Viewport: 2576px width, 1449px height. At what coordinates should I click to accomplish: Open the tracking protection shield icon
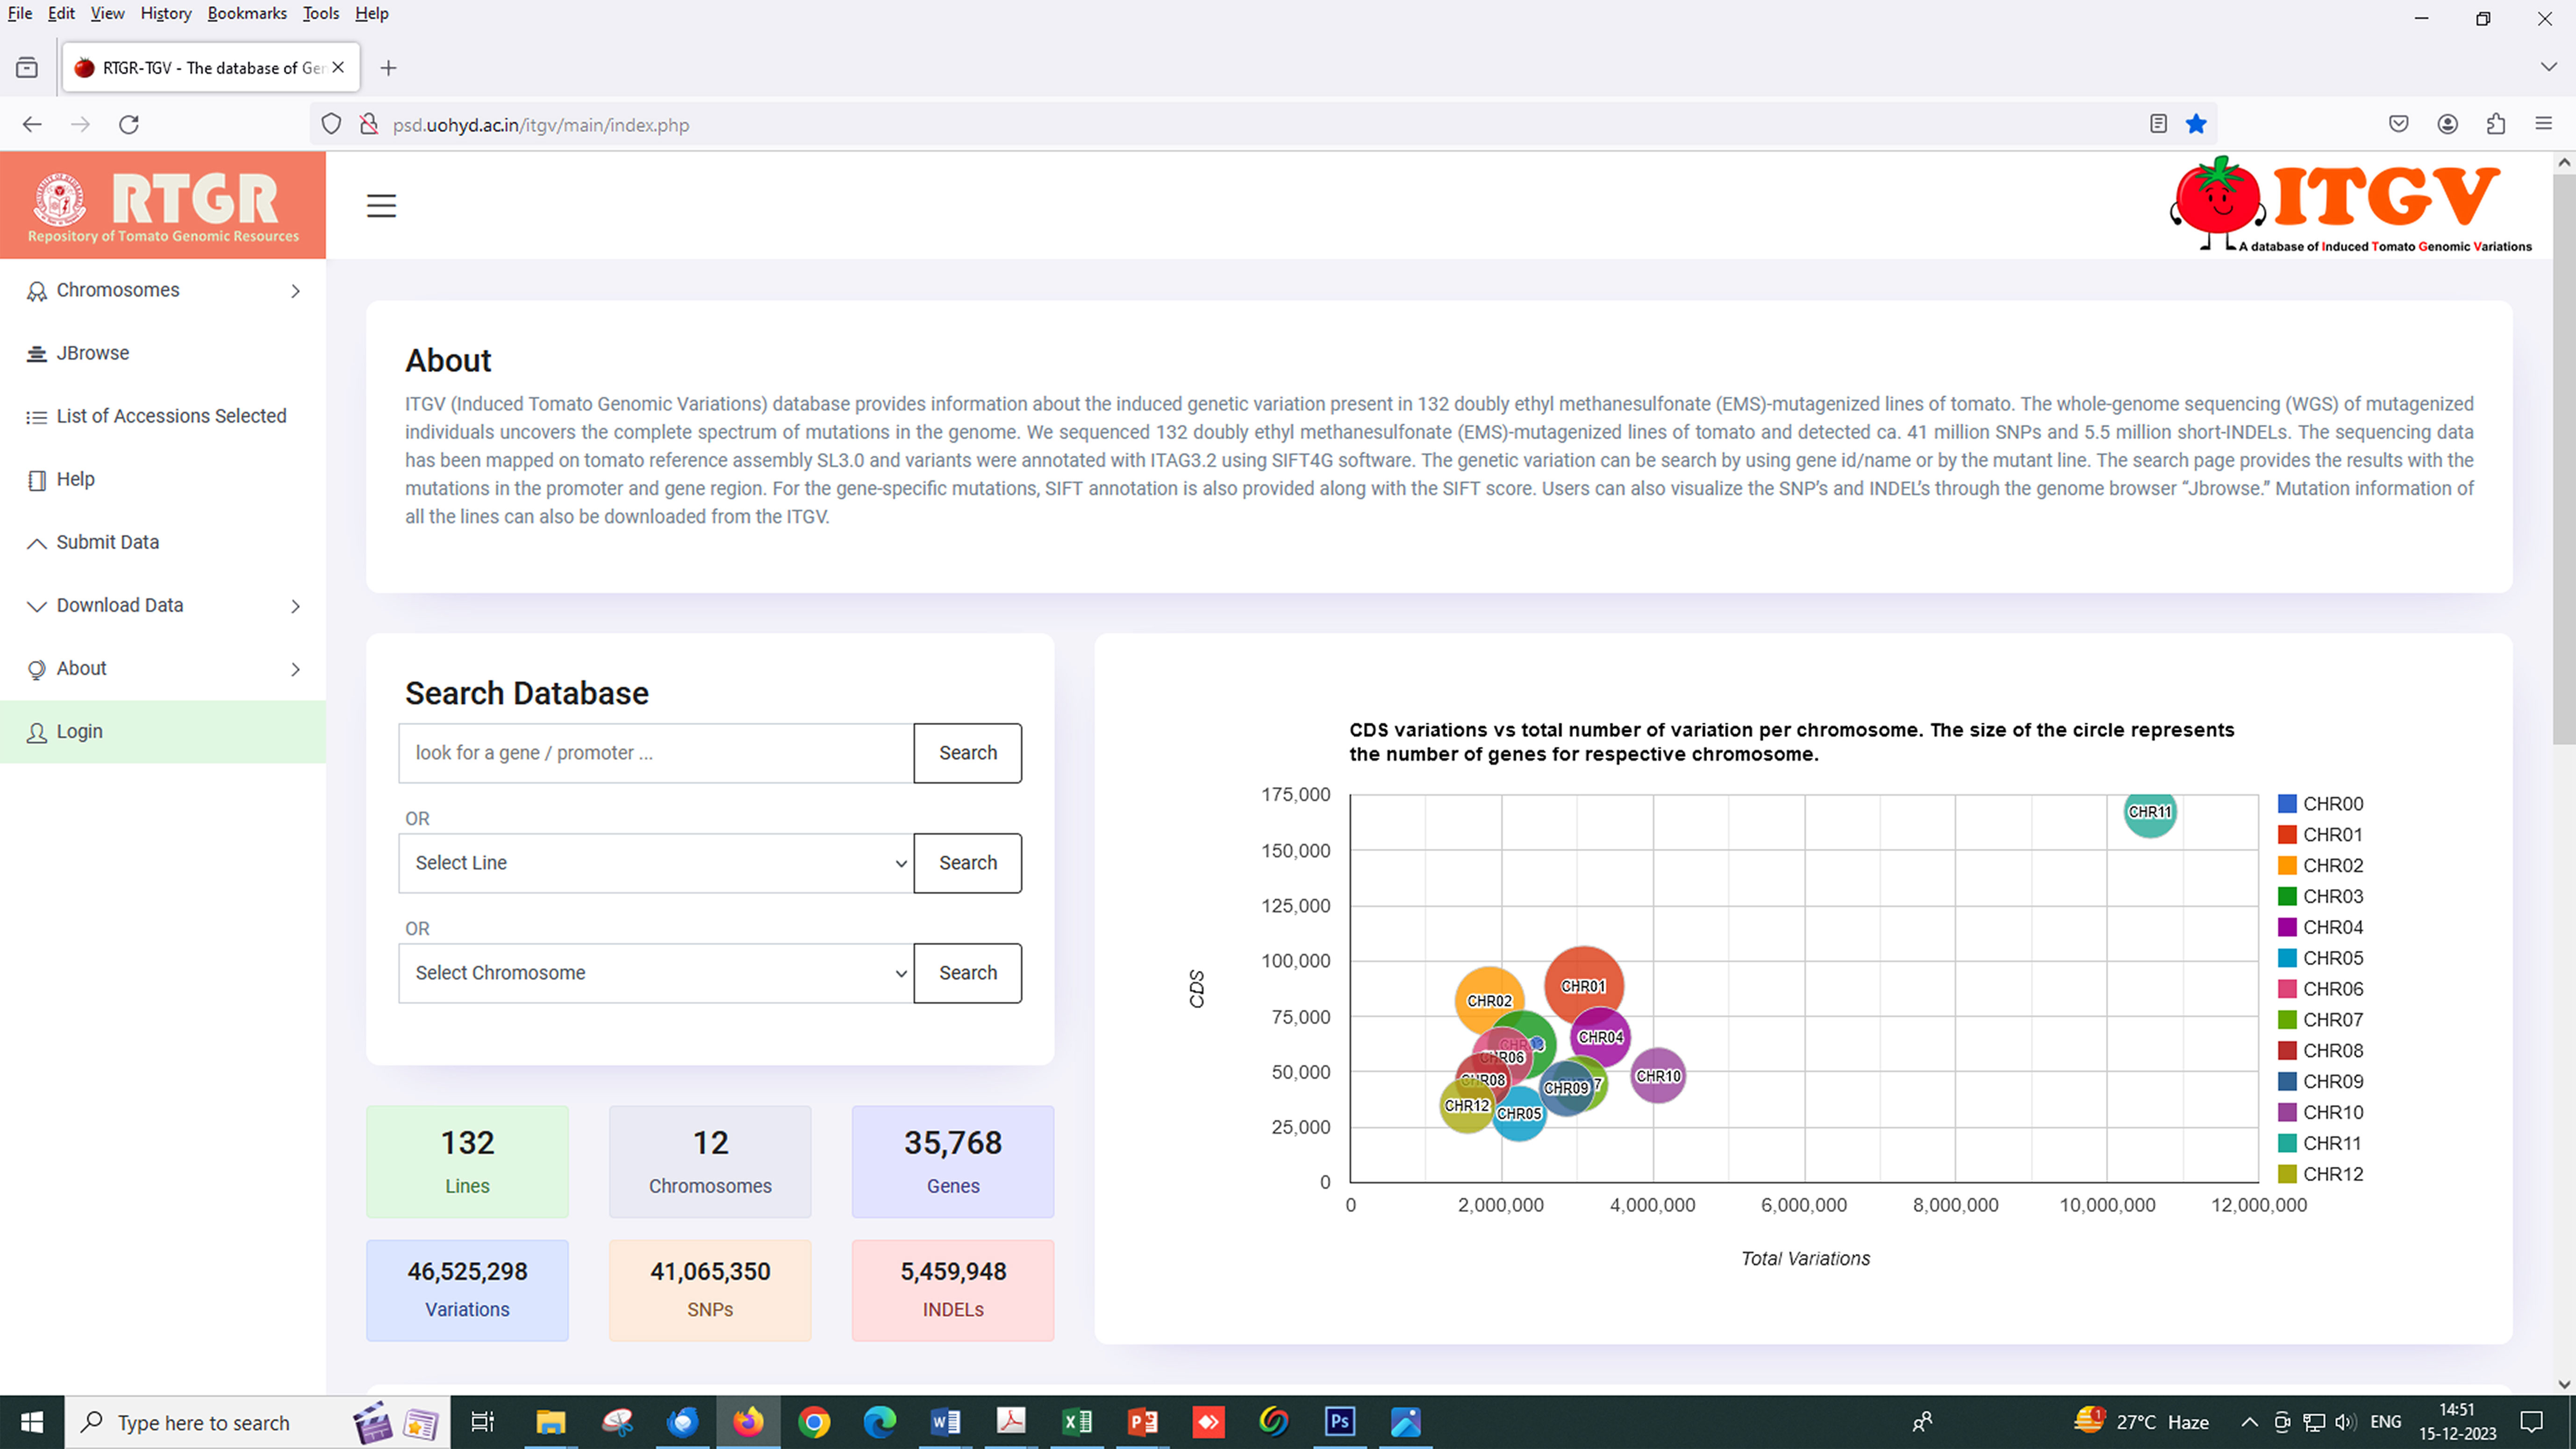point(331,125)
